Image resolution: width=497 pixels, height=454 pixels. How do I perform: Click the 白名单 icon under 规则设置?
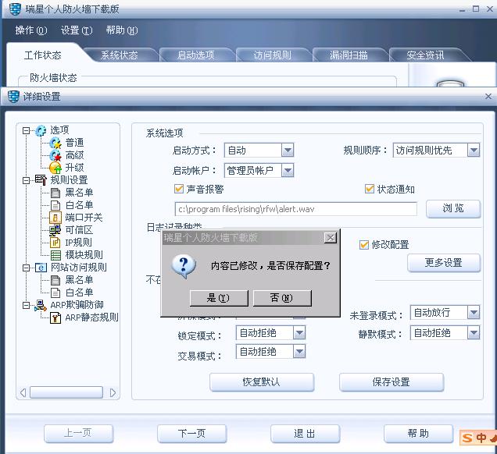tap(55, 205)
